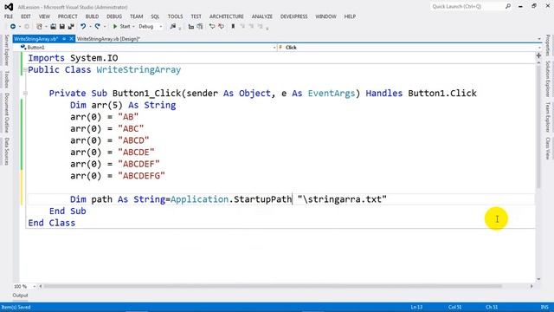Toggle a bookmark with the bookmark icon
Image resolution: width=554 pixels, height=312 pixels.
(233, 27)
